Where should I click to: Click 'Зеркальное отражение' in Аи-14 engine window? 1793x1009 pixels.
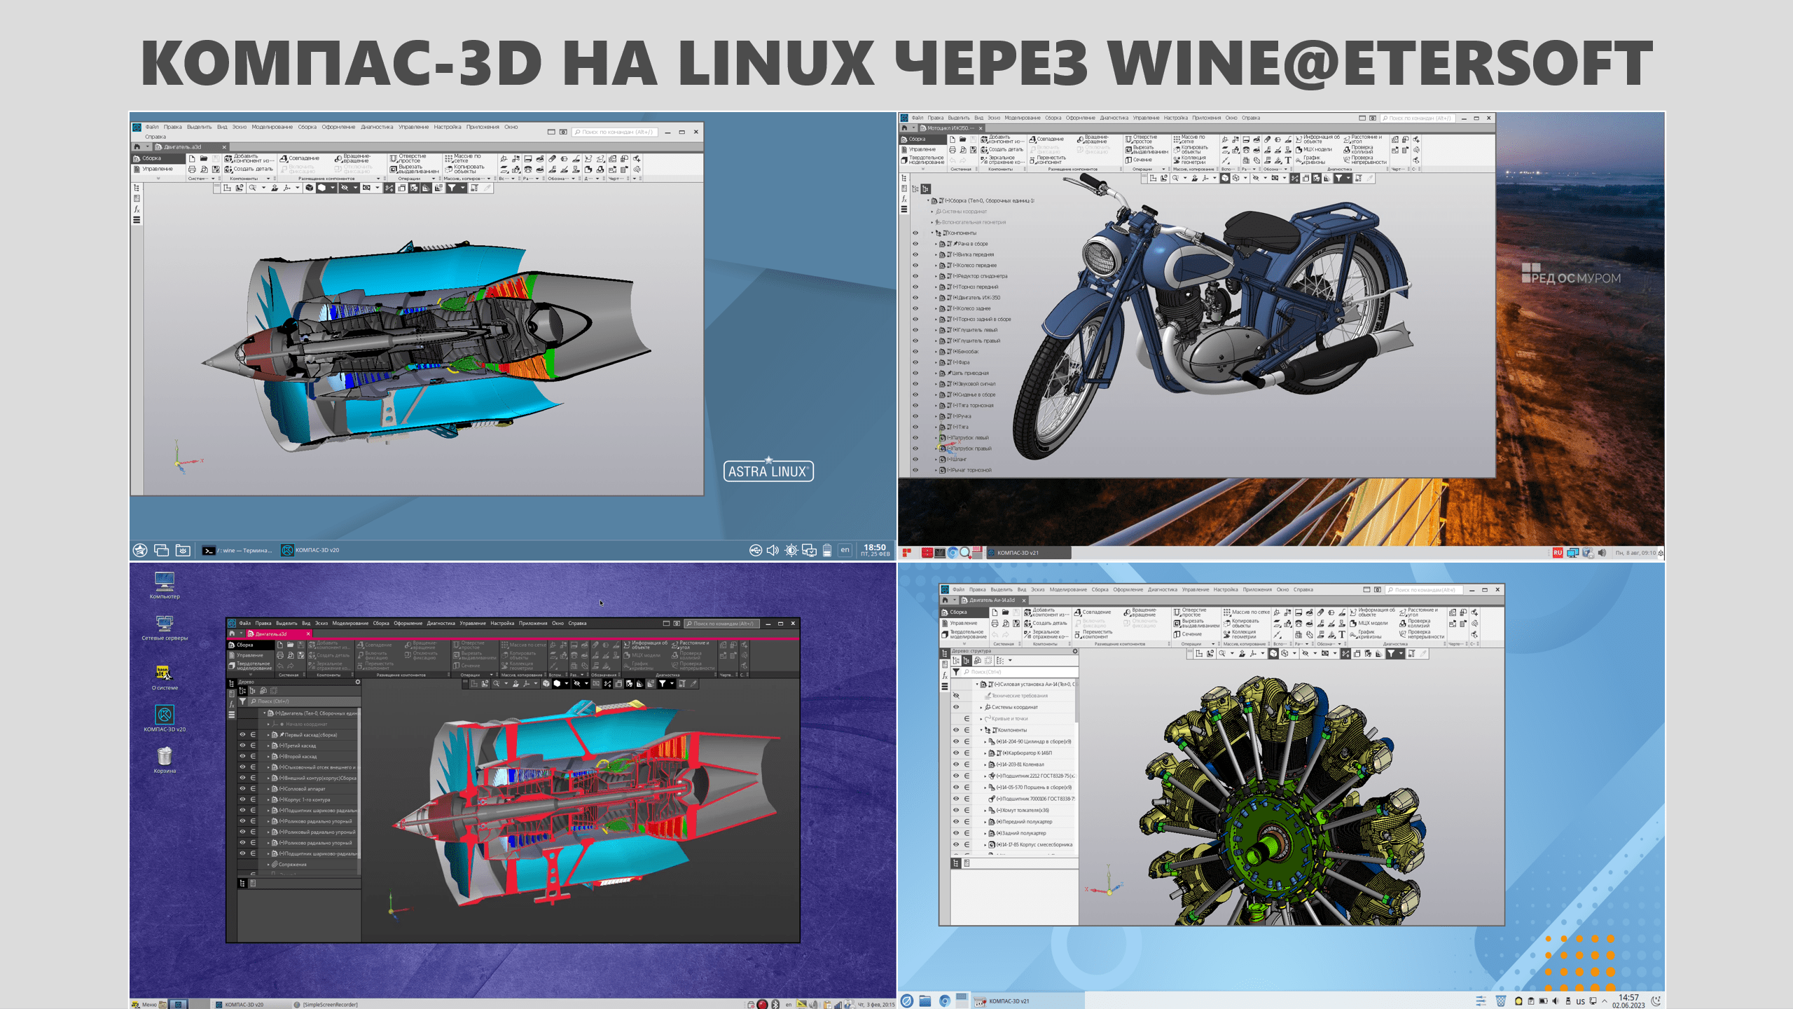click(1046, 634)
